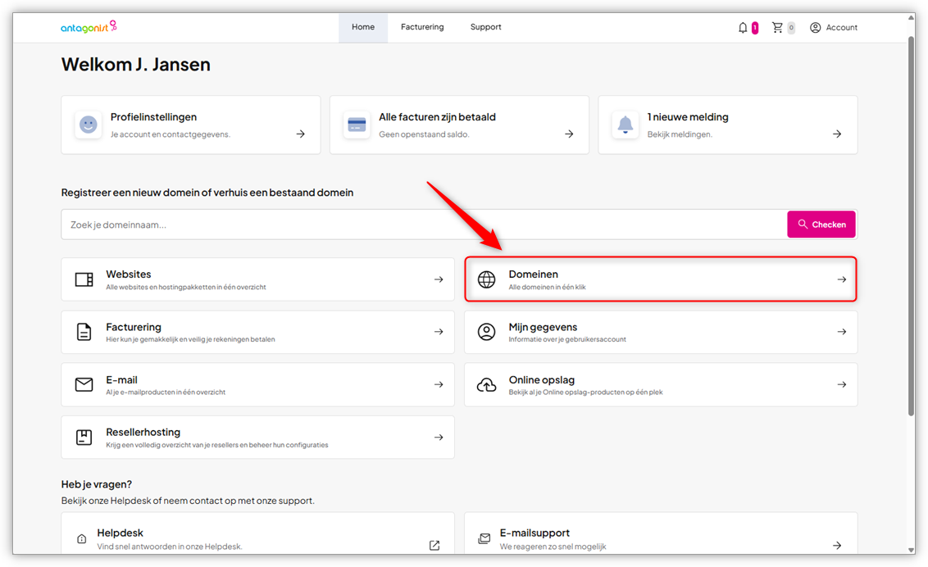
Task: Click the domain name search field
Action: tap(423, 225)
